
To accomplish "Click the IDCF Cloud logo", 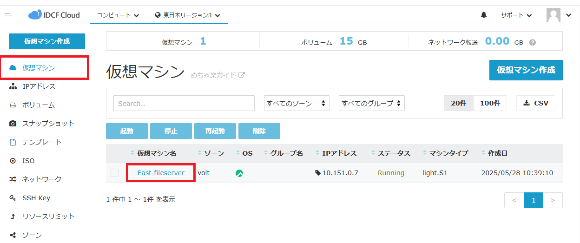I will (54, 15).
